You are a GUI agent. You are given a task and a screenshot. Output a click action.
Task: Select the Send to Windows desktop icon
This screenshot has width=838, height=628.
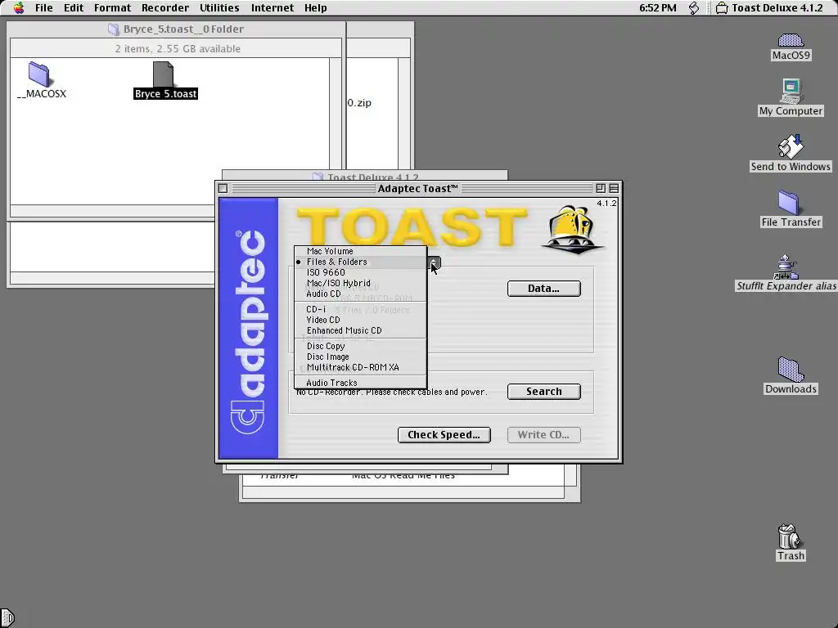tap(791, 146)
